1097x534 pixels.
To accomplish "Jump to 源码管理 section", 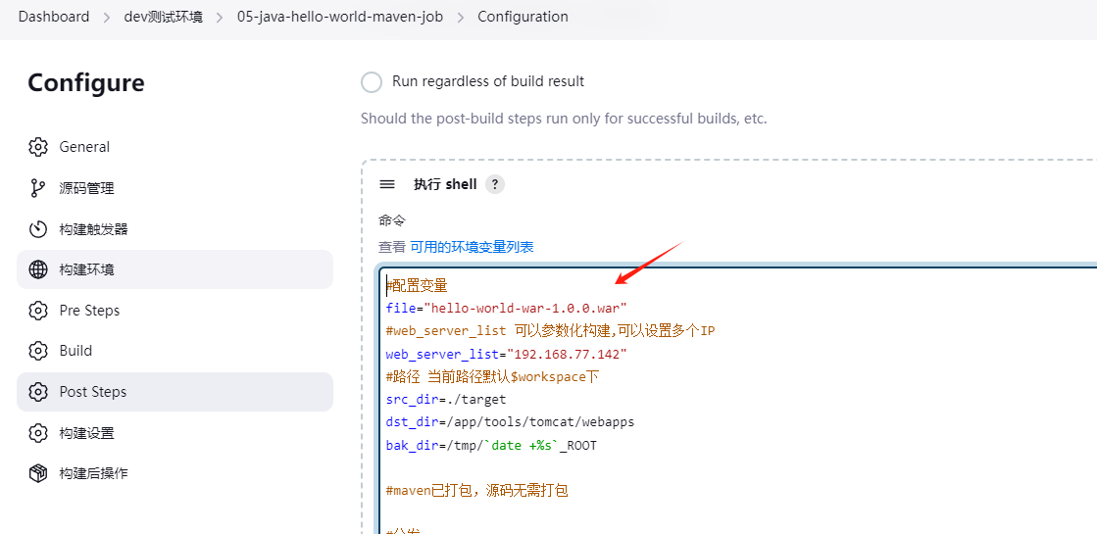I will click(175, 188).
